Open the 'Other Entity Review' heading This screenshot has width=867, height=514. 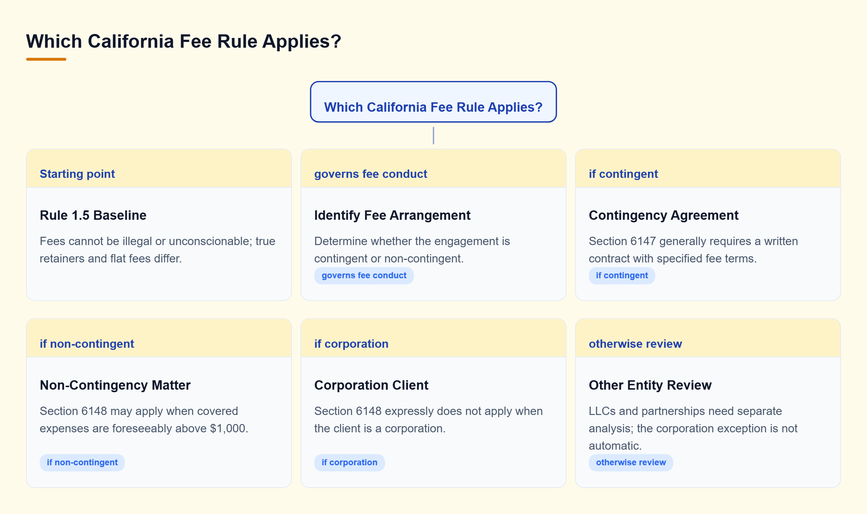tap(650, 385)
